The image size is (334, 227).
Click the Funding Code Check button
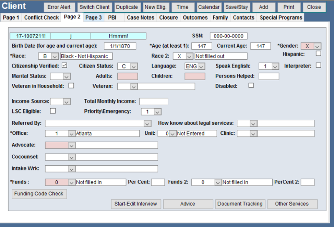(39, 194)
